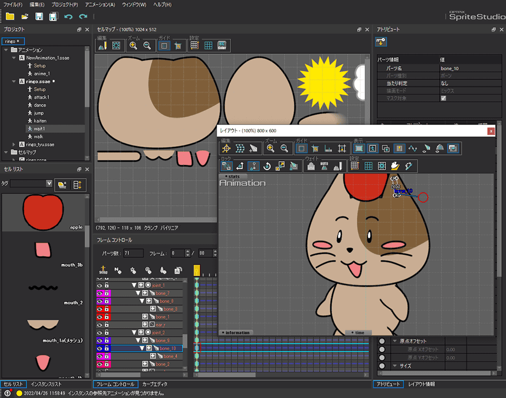Viewport: 506px width, 398px height.
Task: Click the save icon in main toolbar
Action: pyautogui.click(x=39, y=16)
